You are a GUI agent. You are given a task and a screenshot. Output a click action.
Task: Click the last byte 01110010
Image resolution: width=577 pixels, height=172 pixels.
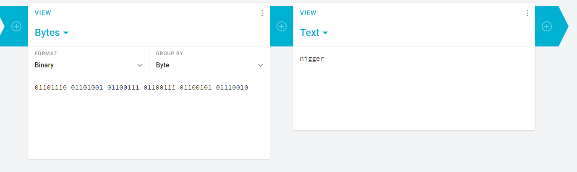click(232, 87)
